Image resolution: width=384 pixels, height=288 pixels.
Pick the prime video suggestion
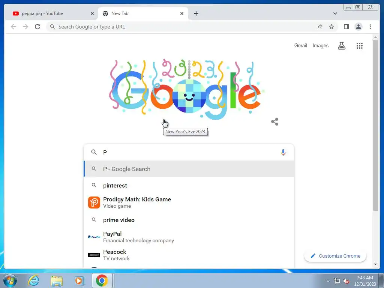point(189,220)
